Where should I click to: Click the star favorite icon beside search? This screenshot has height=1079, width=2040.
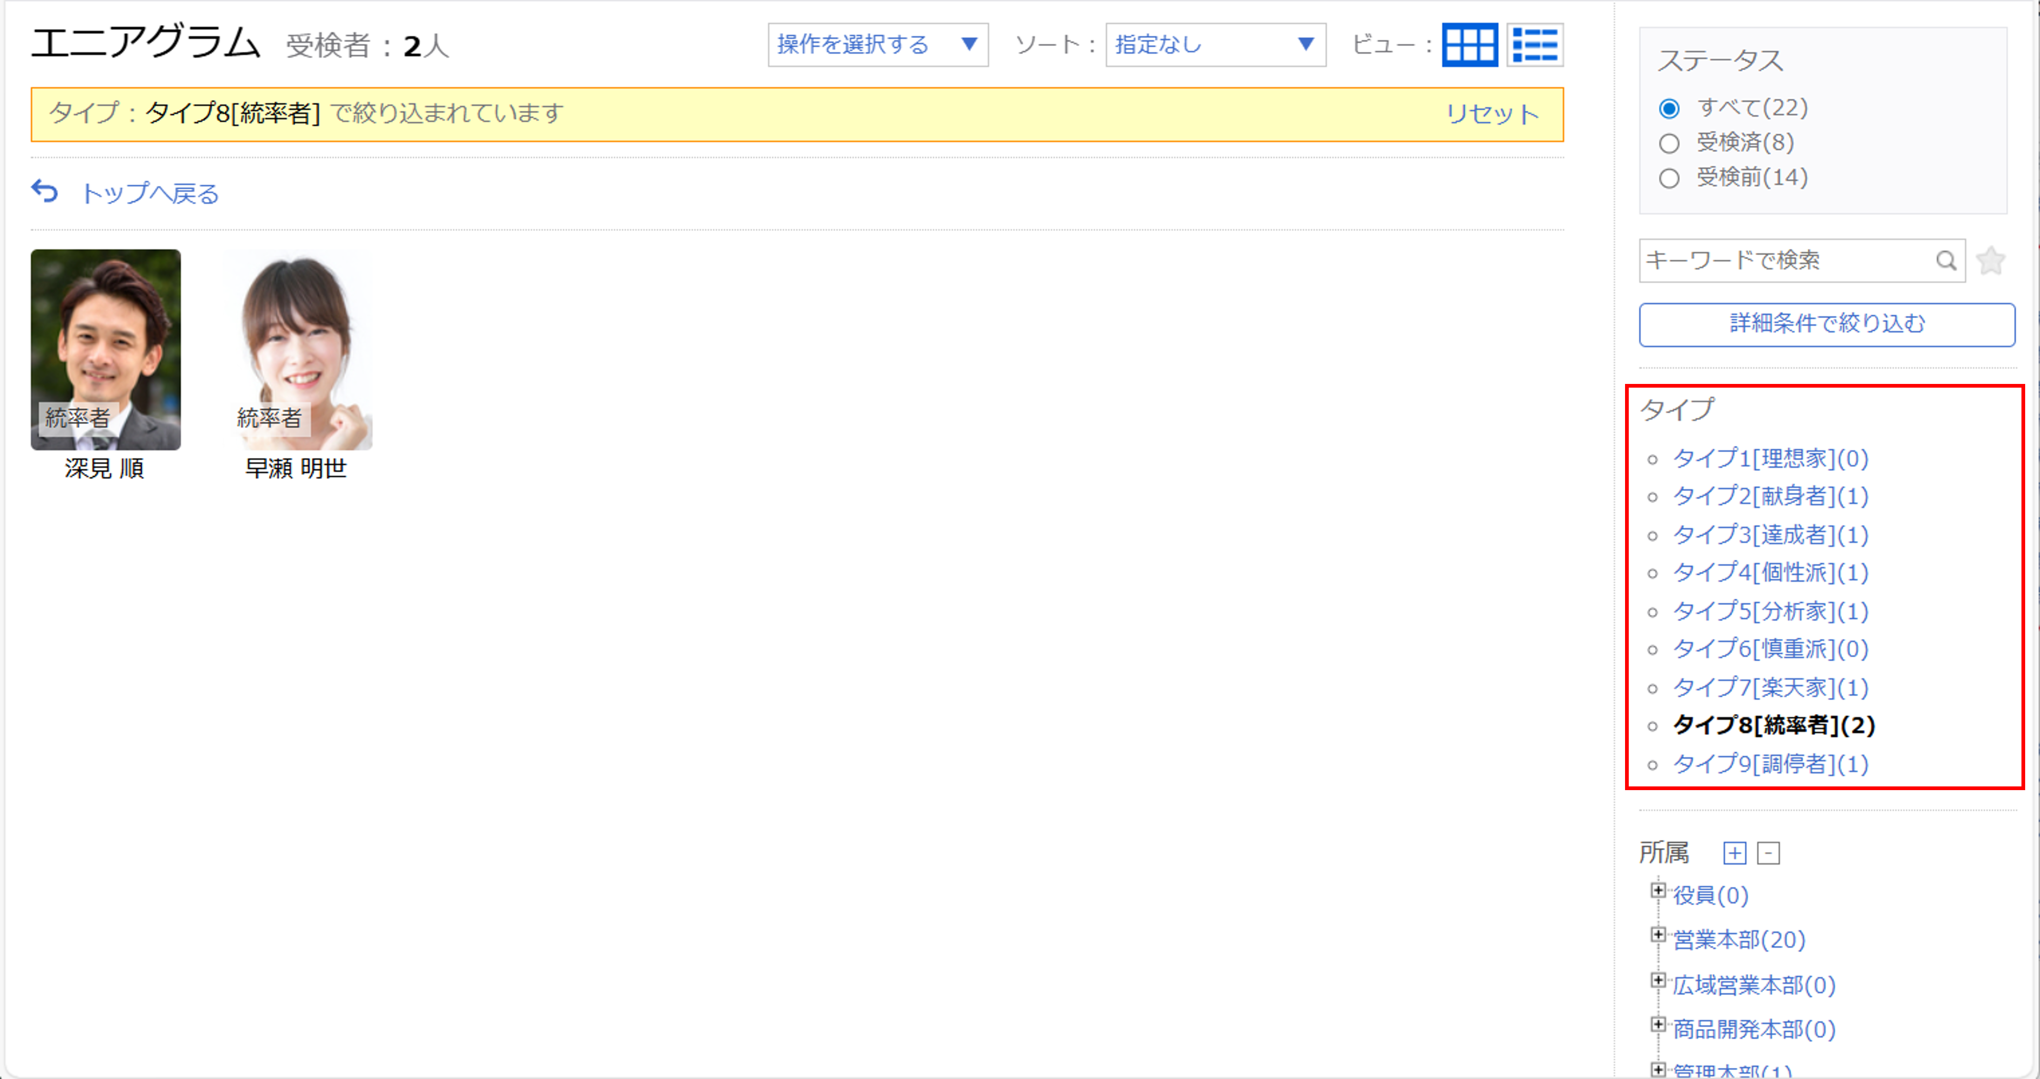click(x=1990, y=260)
